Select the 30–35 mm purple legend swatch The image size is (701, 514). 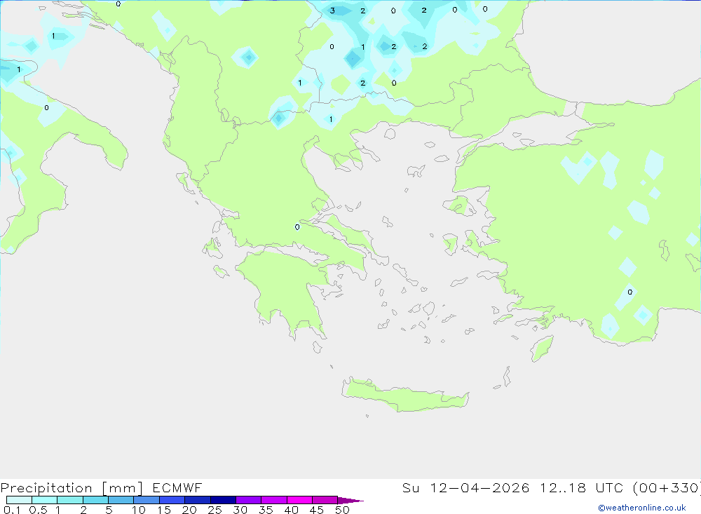(248, 500)
